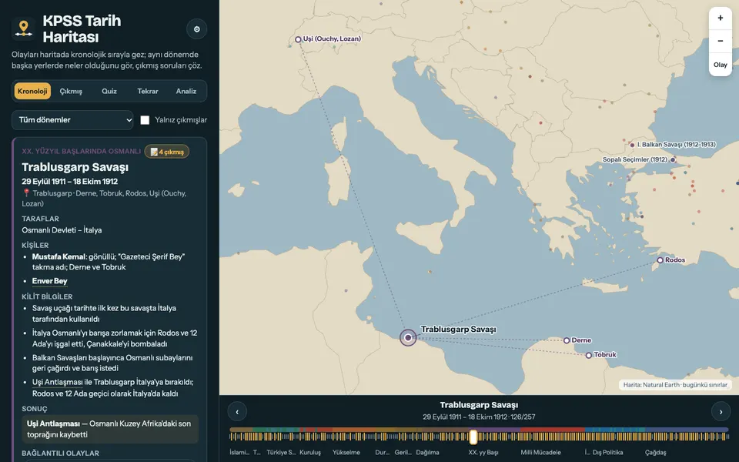The width and height of the screenshot is (739, 462).
Task: Click the date range 29 Eylül 1911 – 18 Ekim 1912 in sidebar
Action: 70,182
